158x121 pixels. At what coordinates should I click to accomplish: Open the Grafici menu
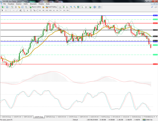point(26,4)
